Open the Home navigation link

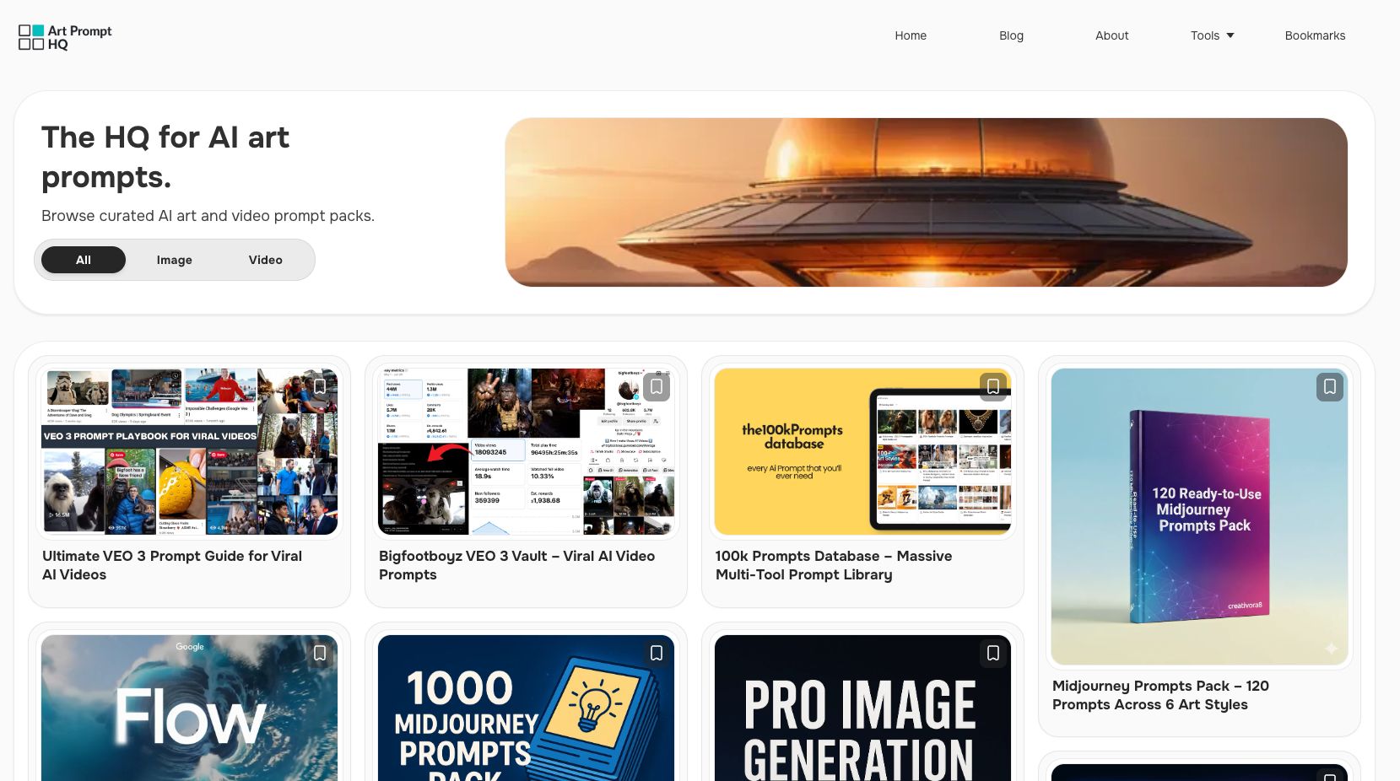pos(911,35)
